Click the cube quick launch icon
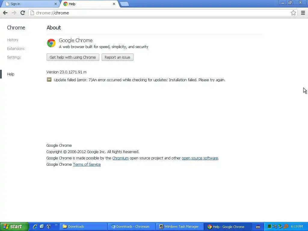308x231 pixels. click(x=49, y=226)
